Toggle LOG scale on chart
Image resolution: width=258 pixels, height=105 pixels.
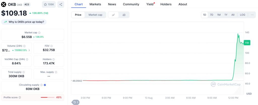pos(242,15)
